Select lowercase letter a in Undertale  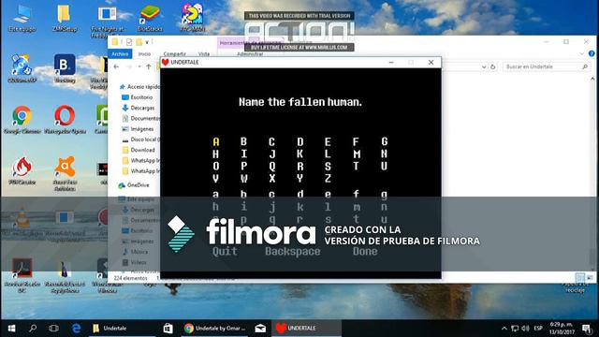pyautogui.click(x=216, y=195)
